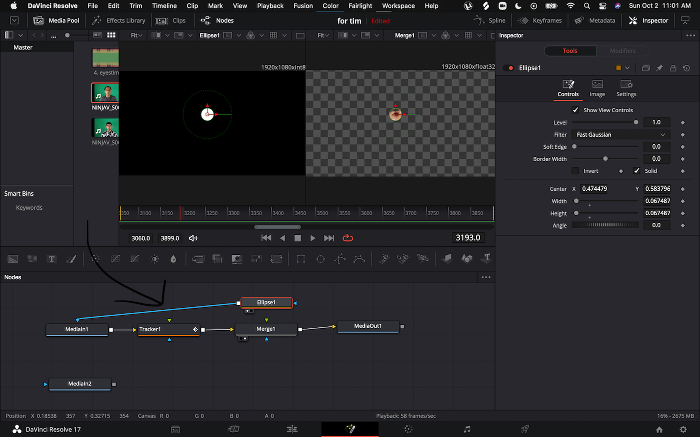Add a Text 3D node
This screenshot has height=437, width=700.
pos(486,259)
